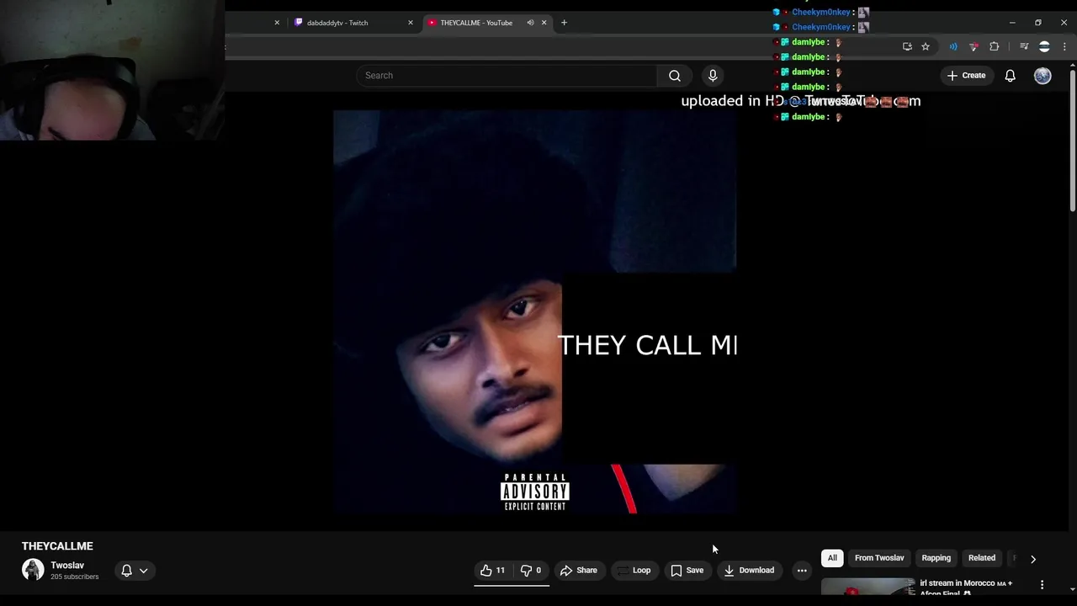Close the THEYCALLME YouTube tab
This screenshot has width=1077, height=606.
point(544,23)
